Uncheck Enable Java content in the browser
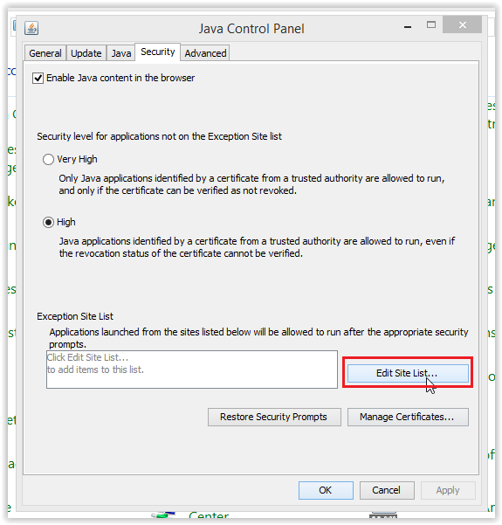This screenshot has height=525, width=502. point(38,78)
